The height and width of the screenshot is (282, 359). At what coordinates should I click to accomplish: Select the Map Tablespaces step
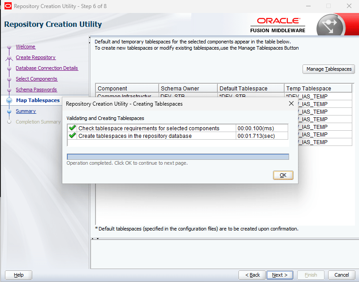point(38,100)
